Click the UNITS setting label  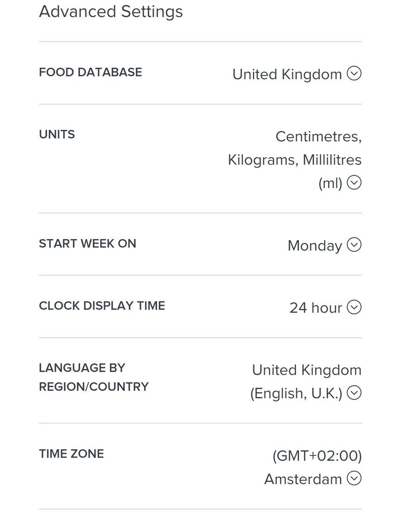point(57,135)
